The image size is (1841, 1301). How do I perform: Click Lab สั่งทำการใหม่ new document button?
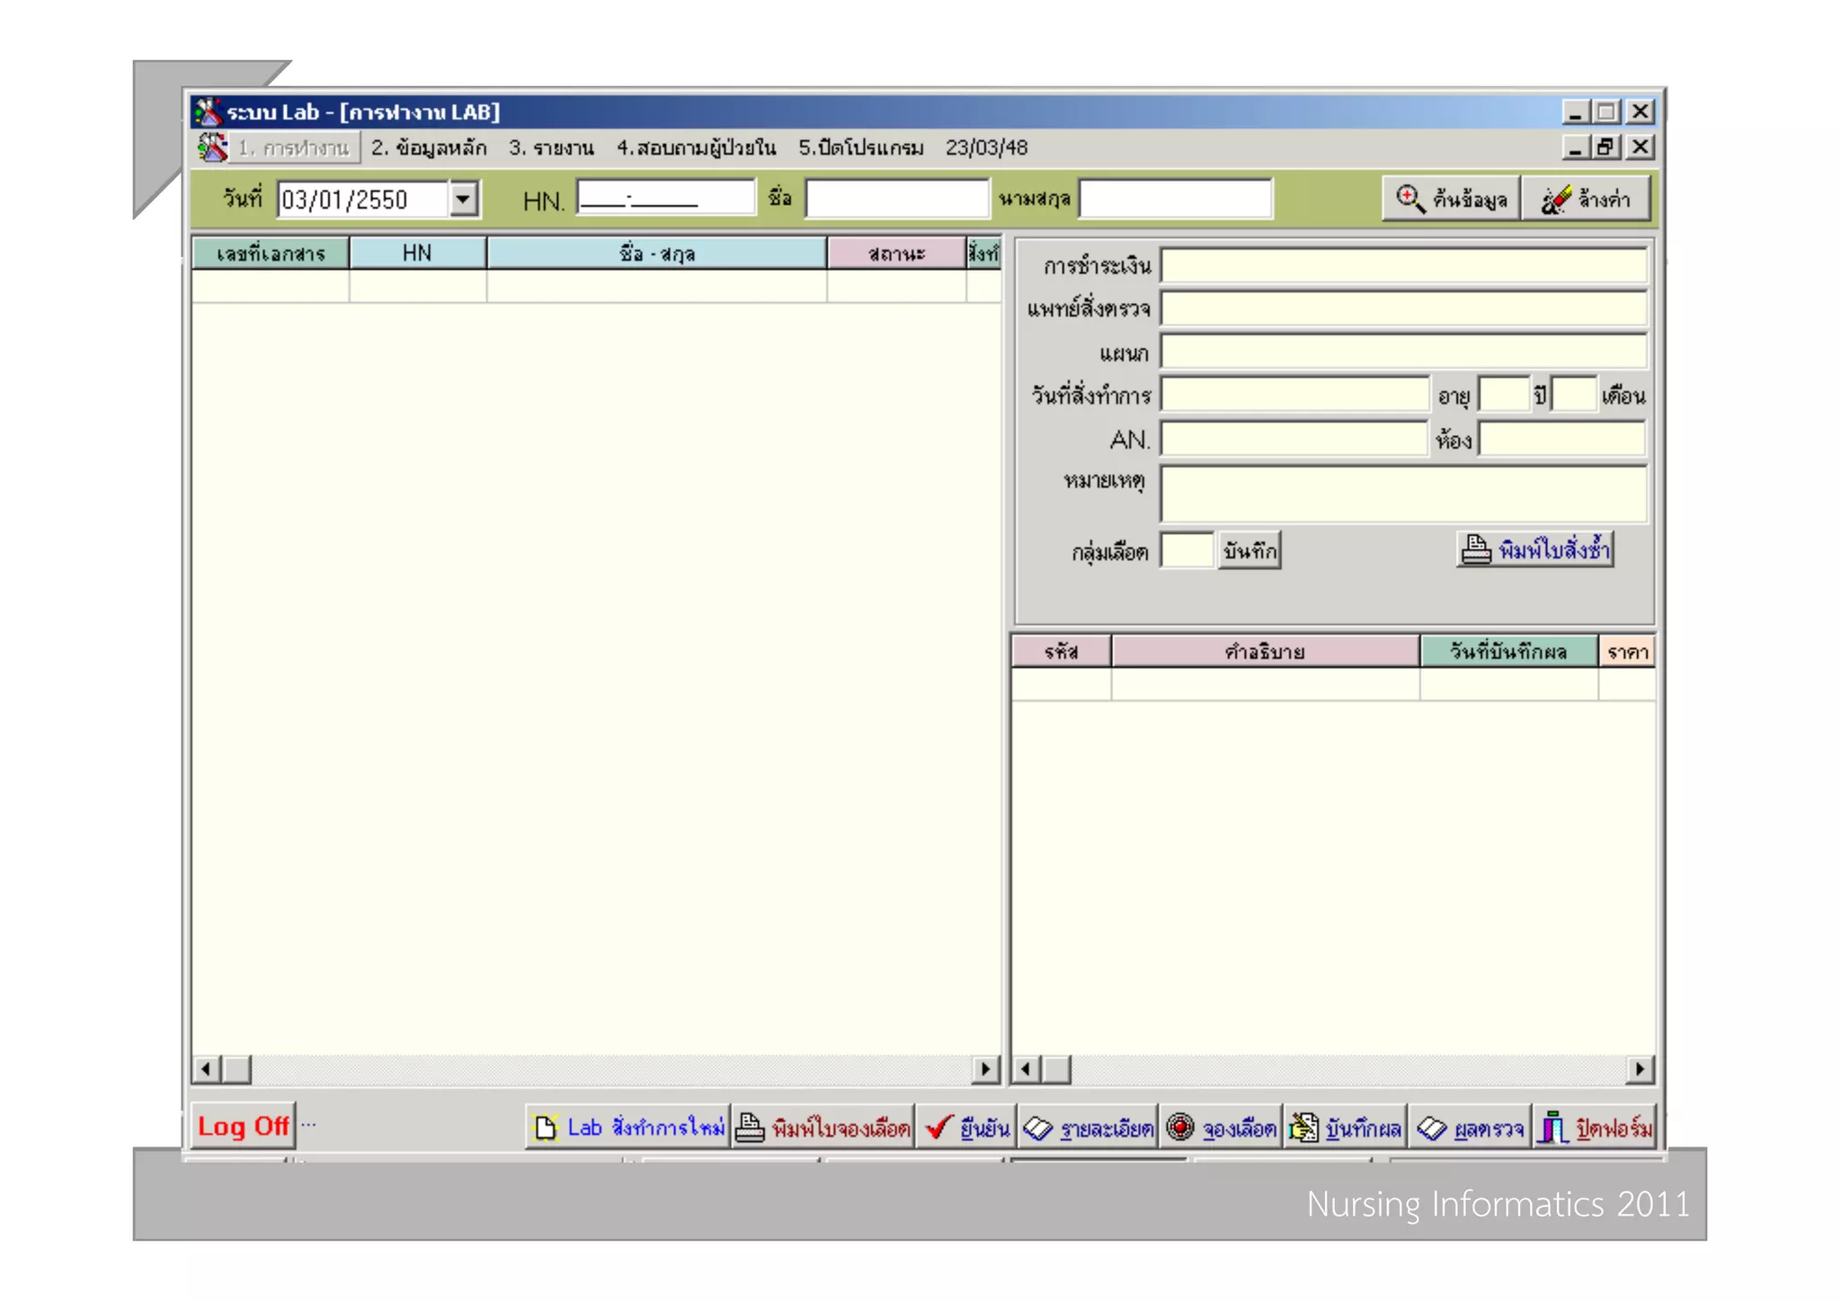click(627, 1127)
